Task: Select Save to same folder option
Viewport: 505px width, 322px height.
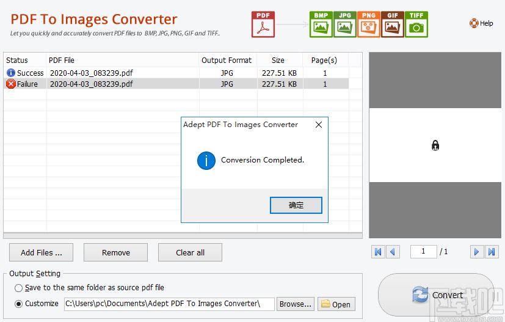Action: 19,288
